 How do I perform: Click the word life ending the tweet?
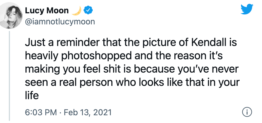pos(32,96)
